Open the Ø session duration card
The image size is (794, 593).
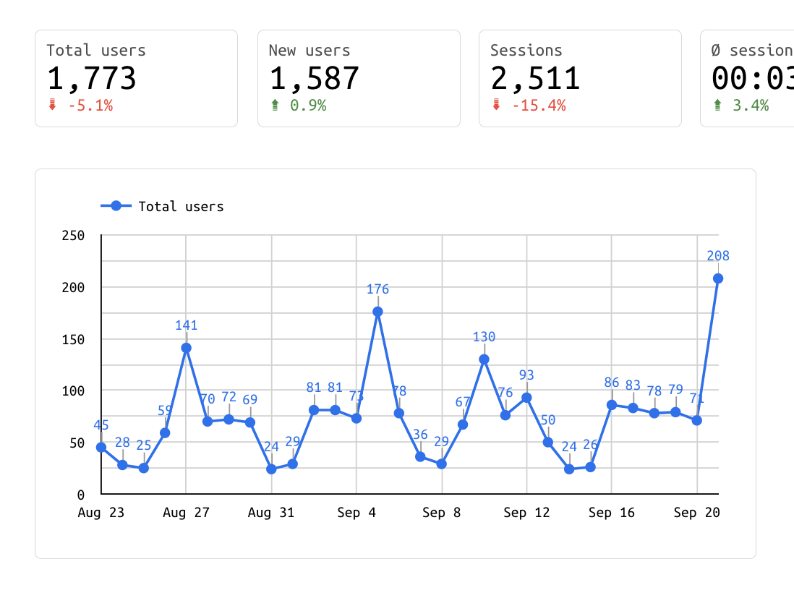[748, 78]
